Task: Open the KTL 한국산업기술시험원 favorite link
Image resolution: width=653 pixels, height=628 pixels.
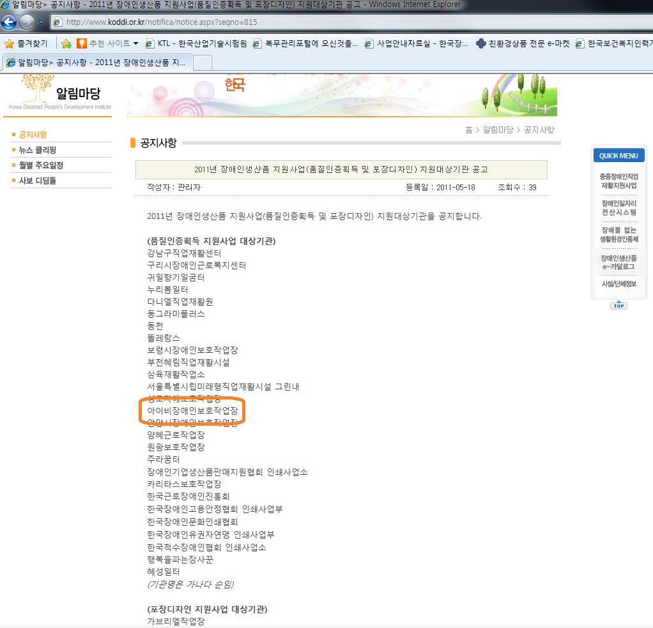Action: click(196, 43)
